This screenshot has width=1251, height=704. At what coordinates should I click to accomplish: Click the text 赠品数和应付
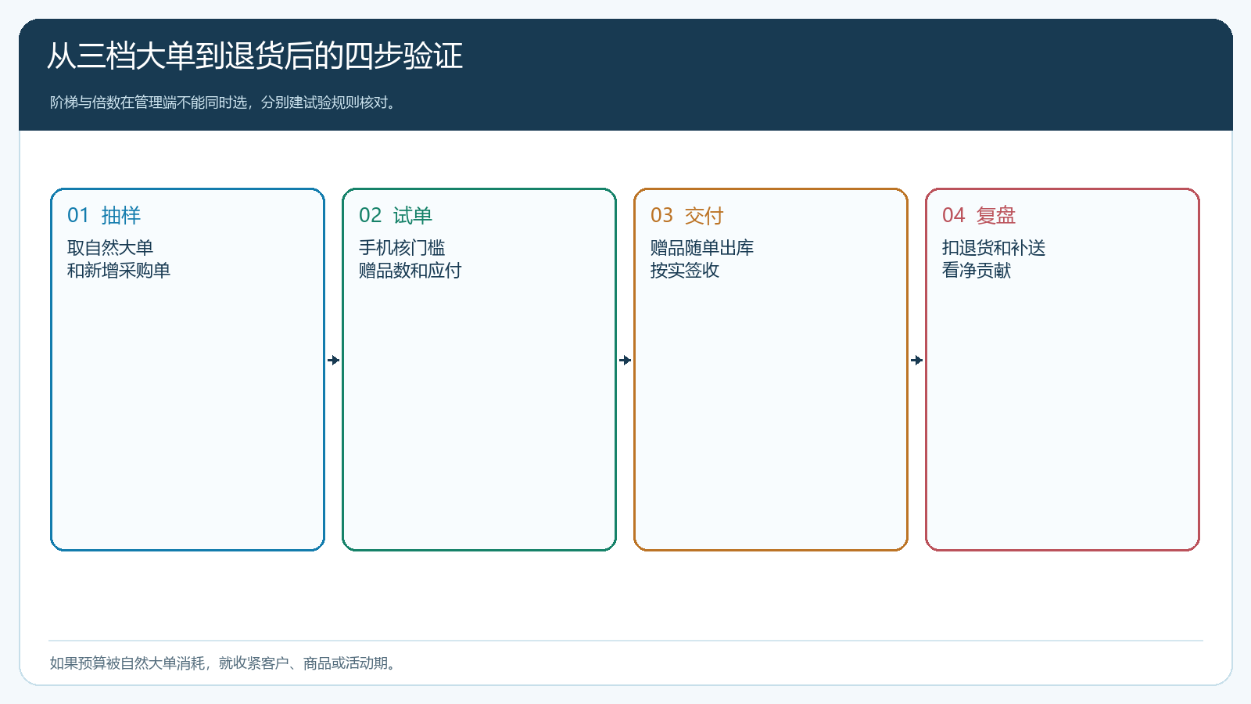tap(410, 271)
